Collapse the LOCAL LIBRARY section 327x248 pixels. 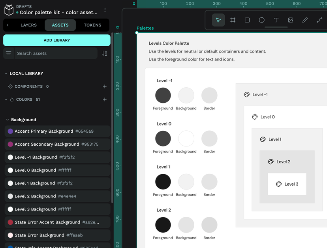pyautogui.click(x=5, y=73)
